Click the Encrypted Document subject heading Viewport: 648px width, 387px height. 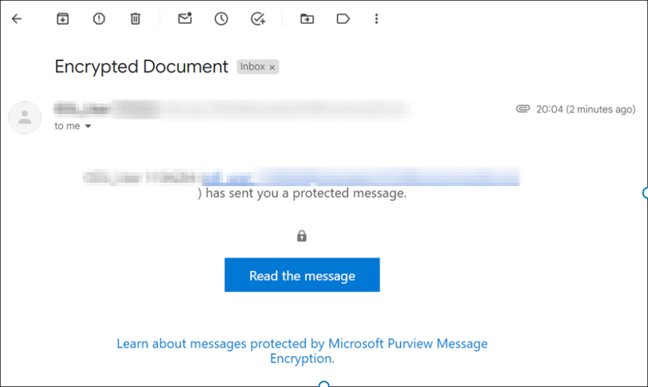point(142,66)
